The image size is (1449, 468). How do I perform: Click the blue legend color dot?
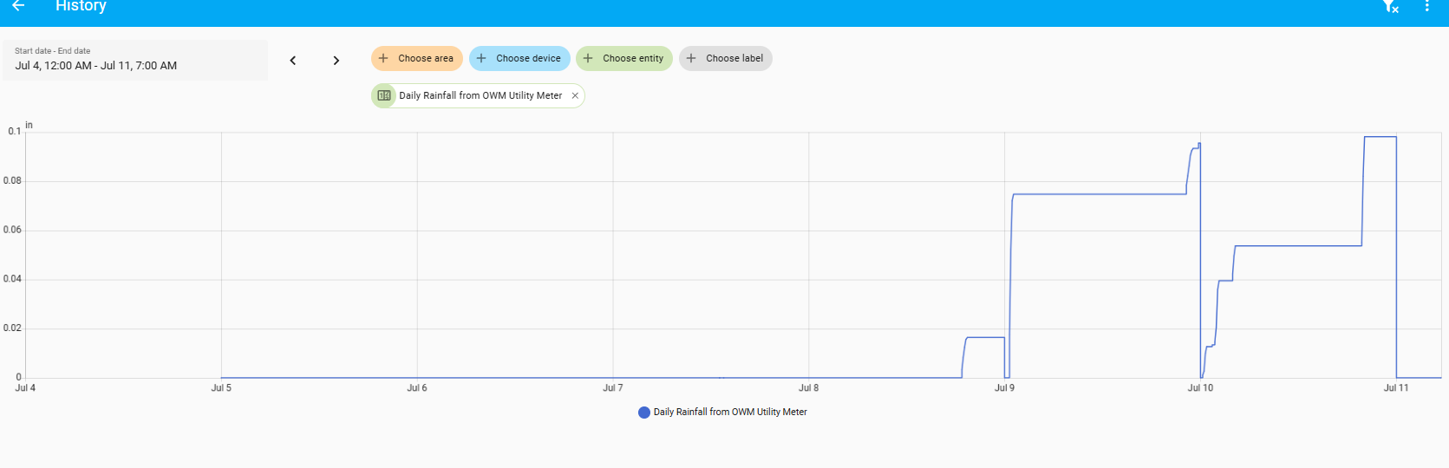644,413
